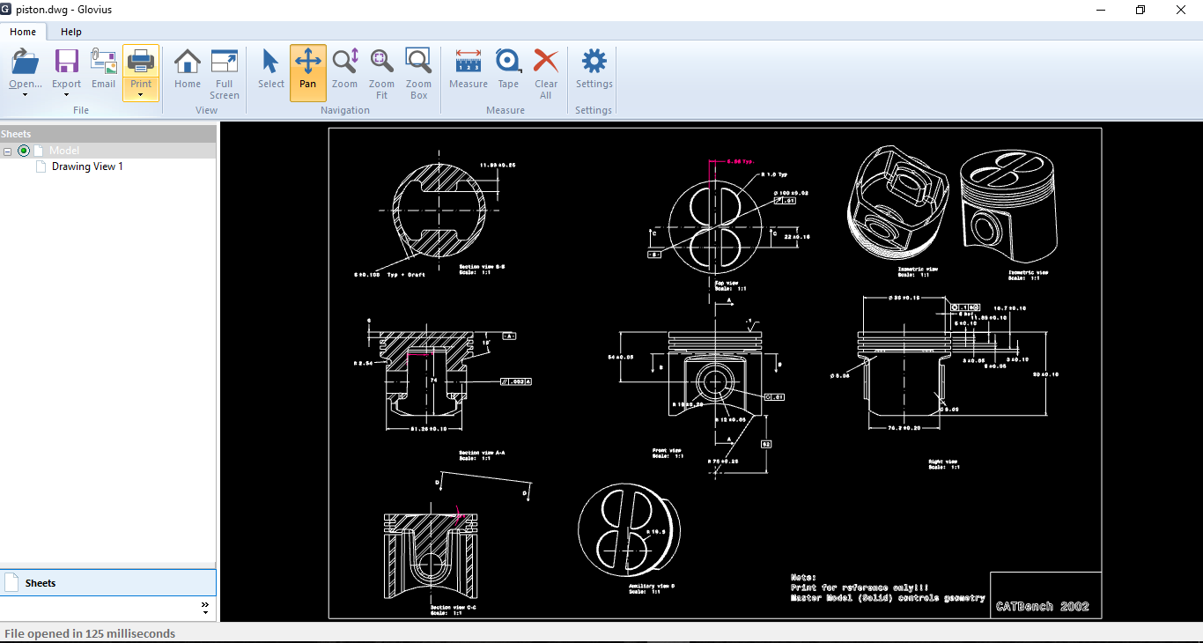Toggle the Model sheet radio button

click(x=24, y=150)
